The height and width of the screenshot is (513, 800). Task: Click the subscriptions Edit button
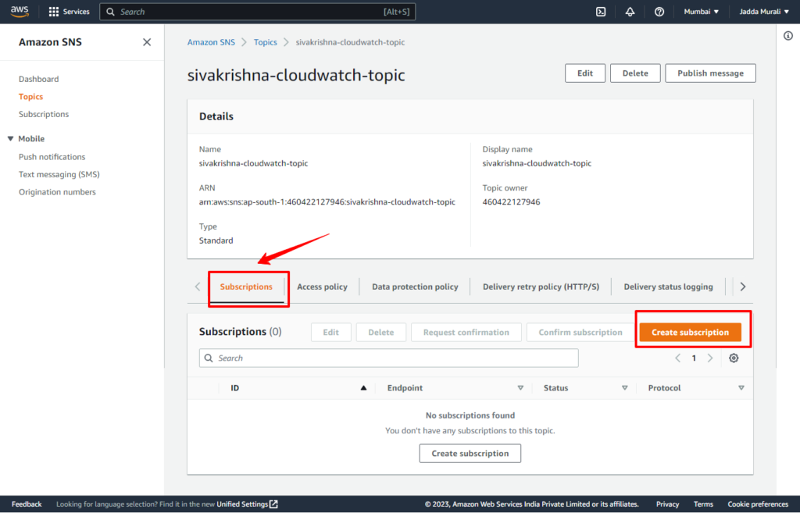click(330, 333)
